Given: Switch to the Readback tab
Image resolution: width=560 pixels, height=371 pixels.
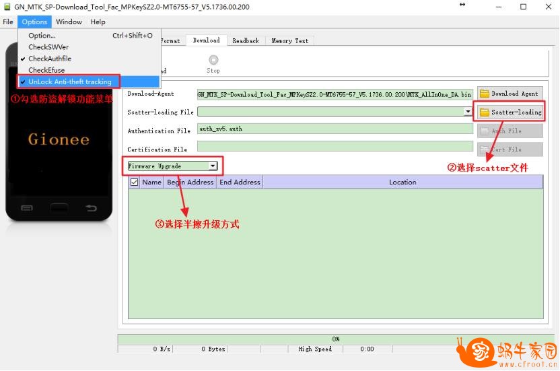Looking at the screenshot, I should click(246, 41).
